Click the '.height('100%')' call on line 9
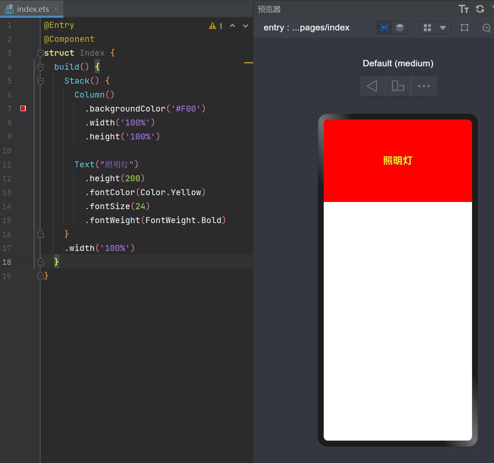The image size is (494, 463). pyautogui.click(x=122, y=137)
